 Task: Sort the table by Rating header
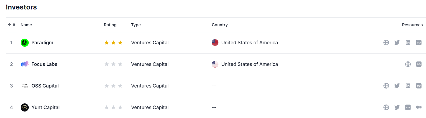110,25
